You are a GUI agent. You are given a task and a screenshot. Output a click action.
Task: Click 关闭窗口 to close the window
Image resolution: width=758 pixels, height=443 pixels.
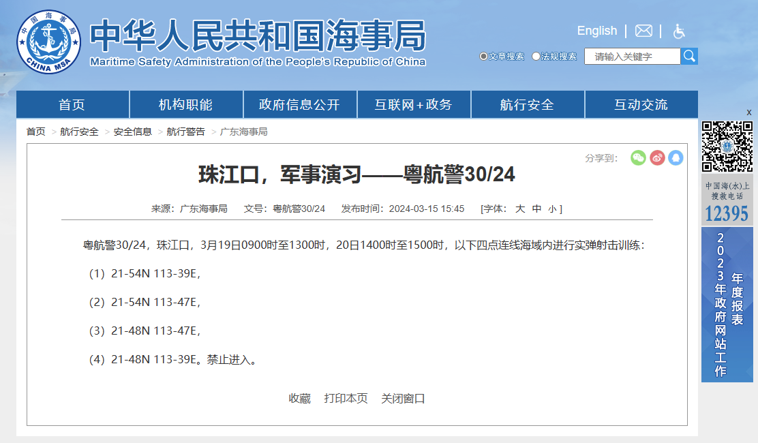tap(403, 399)
